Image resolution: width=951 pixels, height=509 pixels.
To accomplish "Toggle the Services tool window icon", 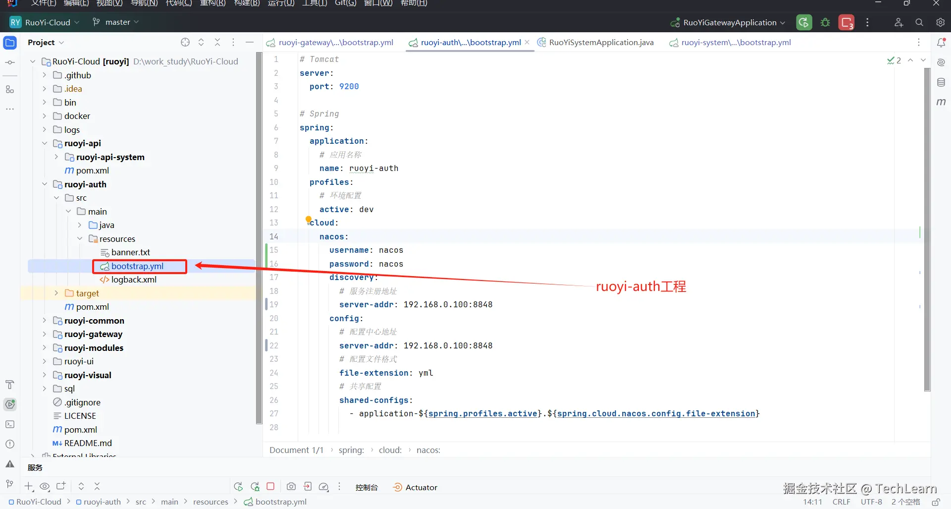I will click(10, 404).
